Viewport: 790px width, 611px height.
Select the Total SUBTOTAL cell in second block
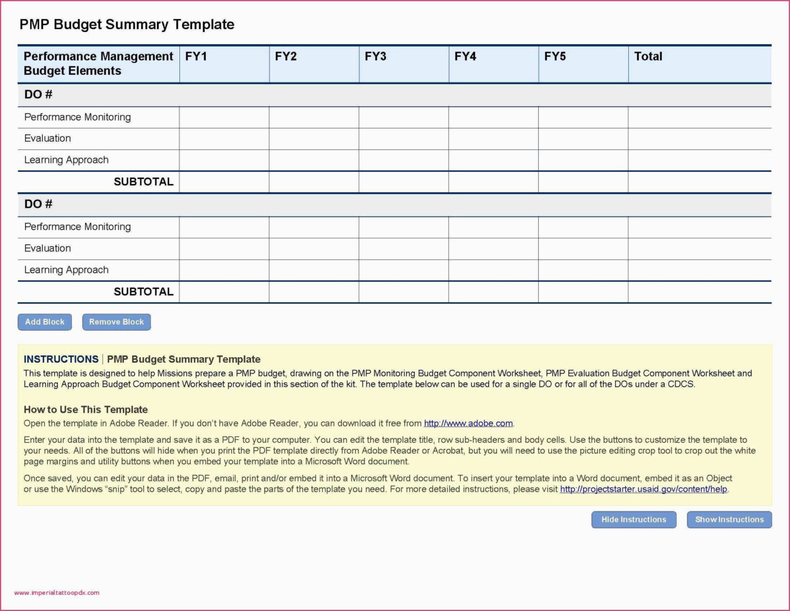click(699, 291)
